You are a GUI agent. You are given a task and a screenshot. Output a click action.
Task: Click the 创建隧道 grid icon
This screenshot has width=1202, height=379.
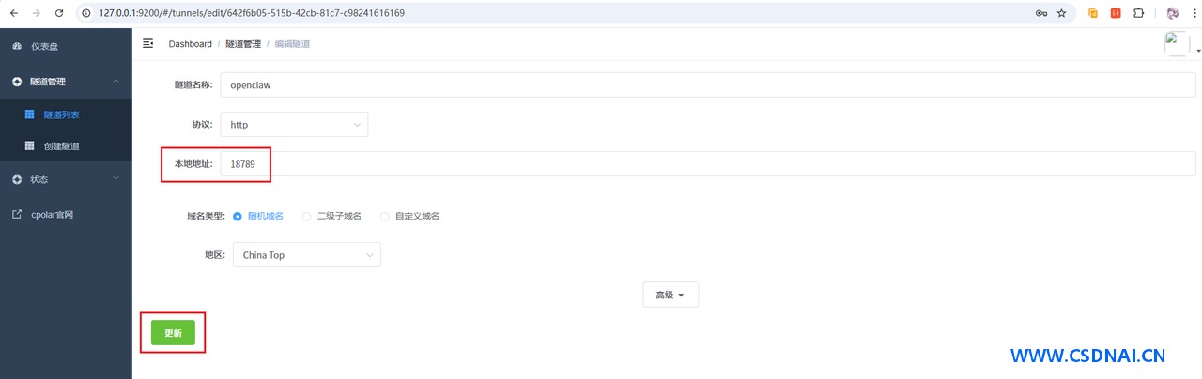[29, 146]
